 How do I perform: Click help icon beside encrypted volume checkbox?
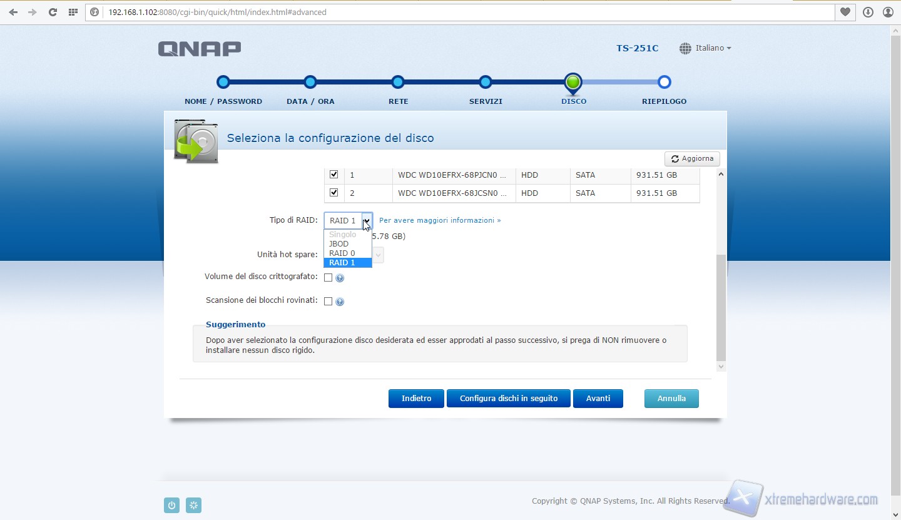[340, 278]
